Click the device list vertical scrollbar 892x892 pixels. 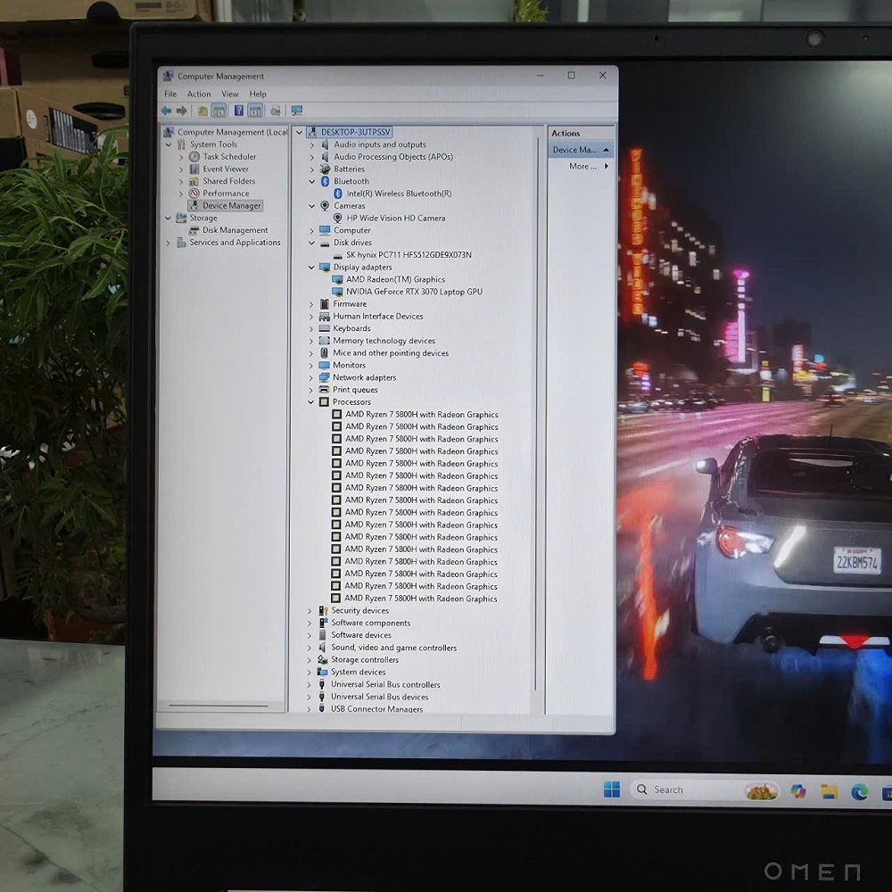click(x=536, y=413)
